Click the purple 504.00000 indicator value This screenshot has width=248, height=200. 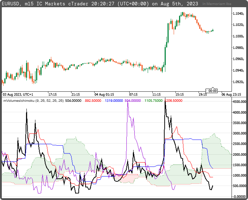pos(132,101)
